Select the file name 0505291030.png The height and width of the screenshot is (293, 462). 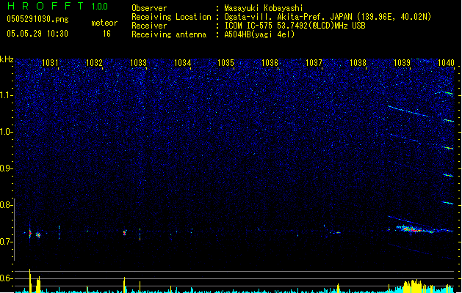37,19
